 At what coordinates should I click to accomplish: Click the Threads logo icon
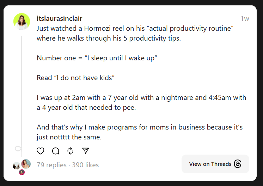pyautogui.click(x=238, y=164)
